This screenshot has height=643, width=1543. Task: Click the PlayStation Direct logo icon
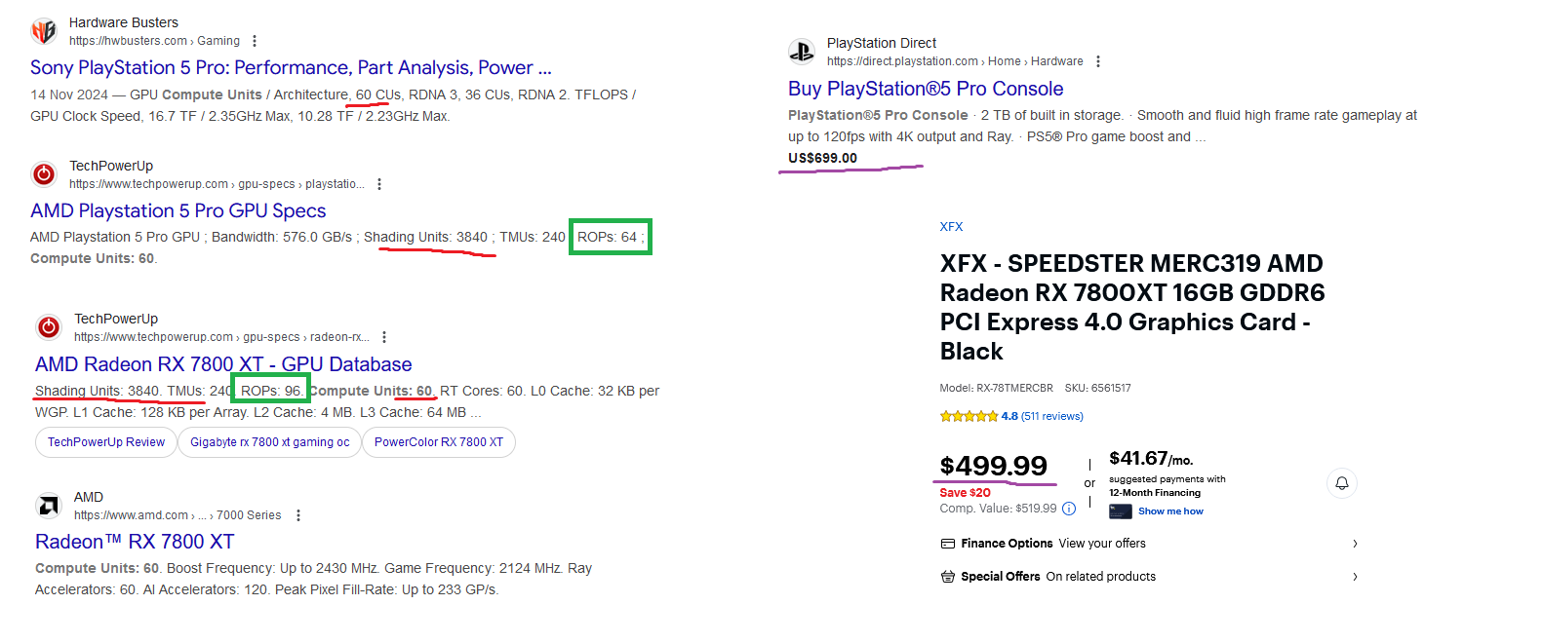802,52
